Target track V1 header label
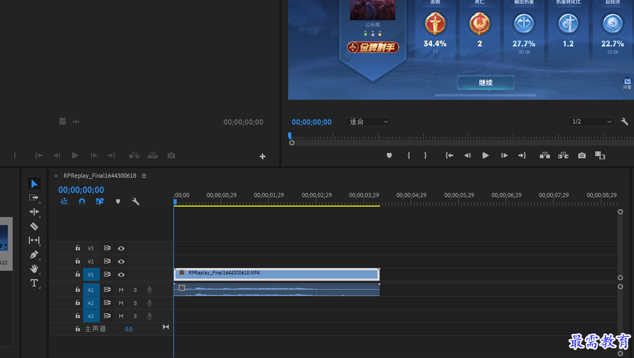Screen dimensions: 634x358 tap(91, 274)
